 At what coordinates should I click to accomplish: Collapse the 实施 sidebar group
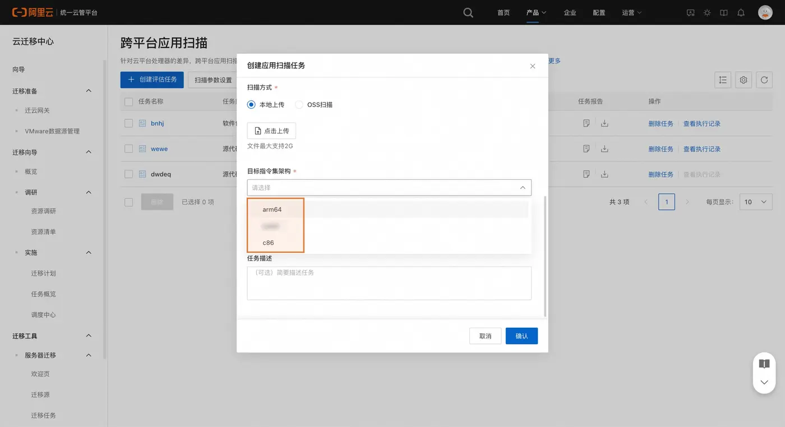[x=89, y=253]
